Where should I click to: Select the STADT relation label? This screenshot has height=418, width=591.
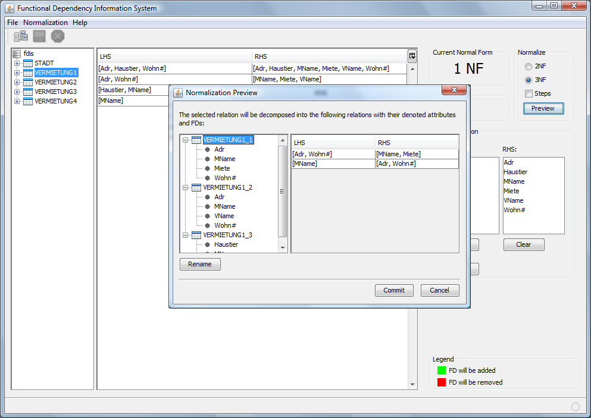click(44, 63)
